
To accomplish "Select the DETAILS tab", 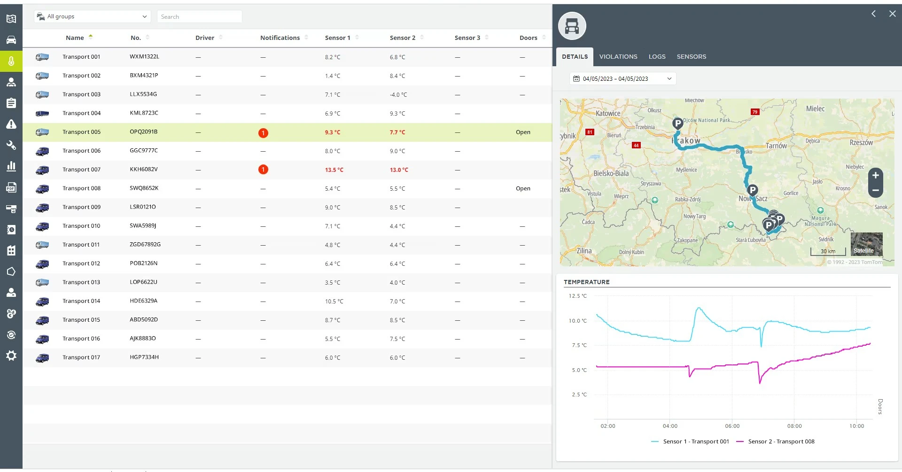I will pos(575,56).
